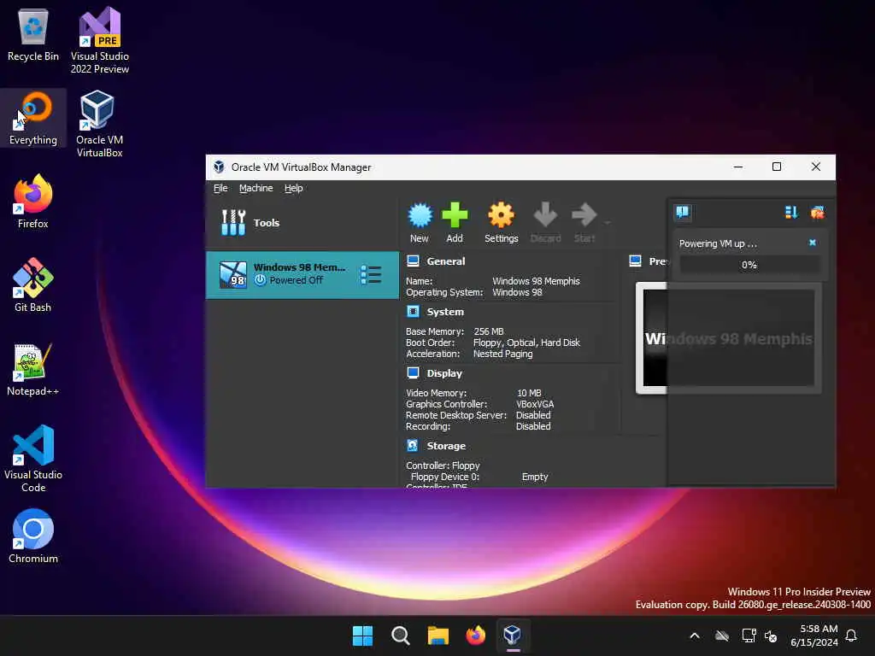Select the Oracle VM VirtualBox desktop shortcut
Screen dimensions: 875x656
[x=100, y=124]
